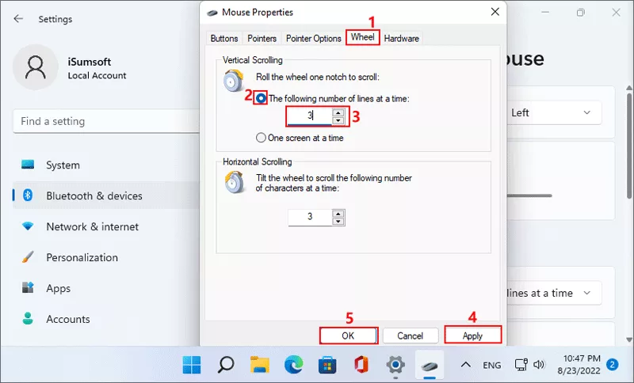Image resolution: width=634 pixels, height=383 pixels.
Task: Open the notification badge showing 2
Action: (612, 365)
